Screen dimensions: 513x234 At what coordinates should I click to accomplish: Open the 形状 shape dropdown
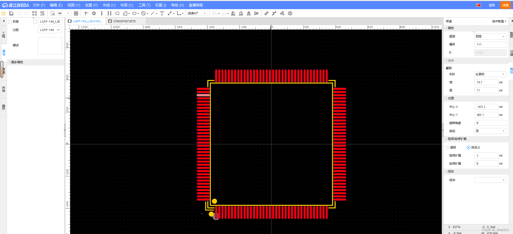coord(490,74)
